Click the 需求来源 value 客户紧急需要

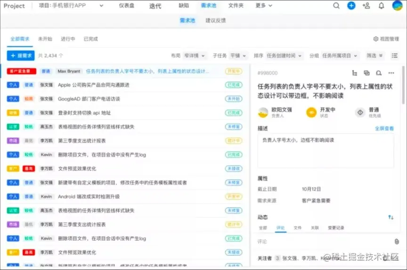(x=316, y=200)
